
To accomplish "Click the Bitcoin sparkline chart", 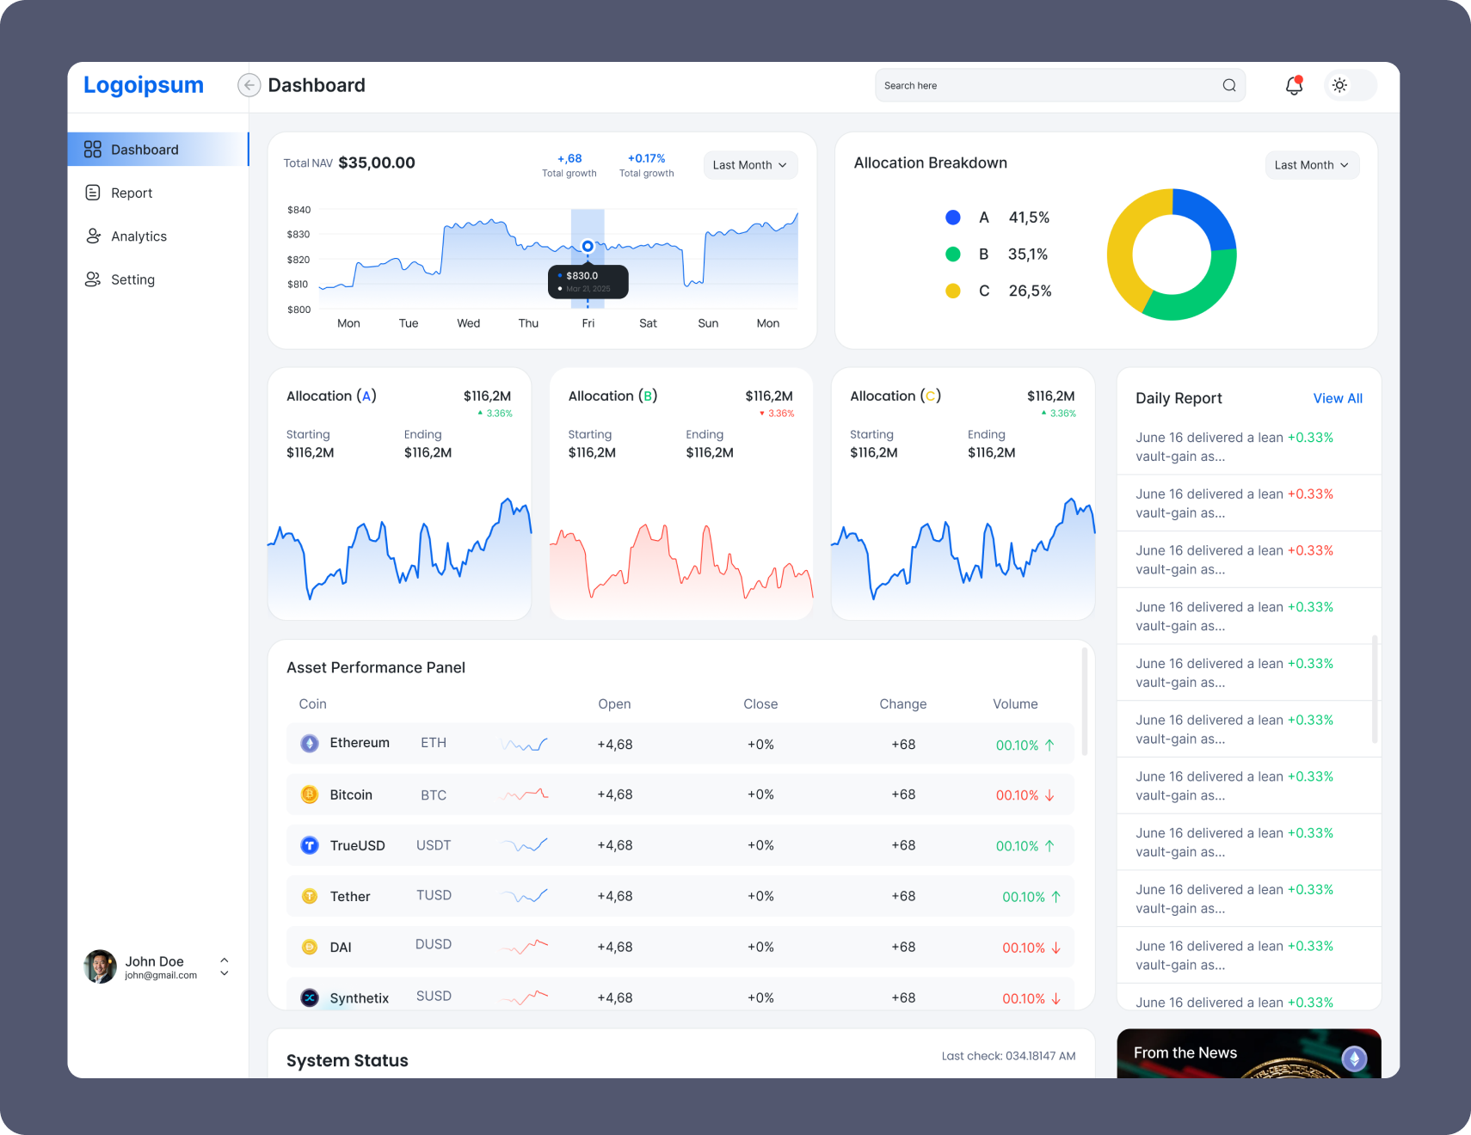I will pos(524,794).
